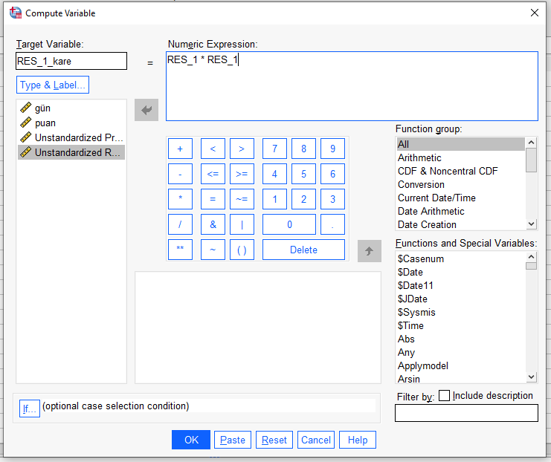Select the puan variable in list
The width and height of the screenshot is (551, 462).
click(45, 123)
